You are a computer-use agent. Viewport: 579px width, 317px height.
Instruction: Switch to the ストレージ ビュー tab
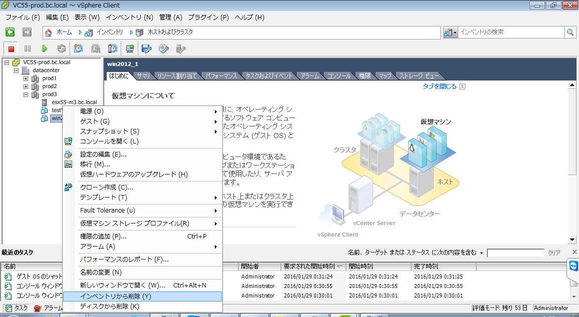pyautogui.click(x=419, y=76)
